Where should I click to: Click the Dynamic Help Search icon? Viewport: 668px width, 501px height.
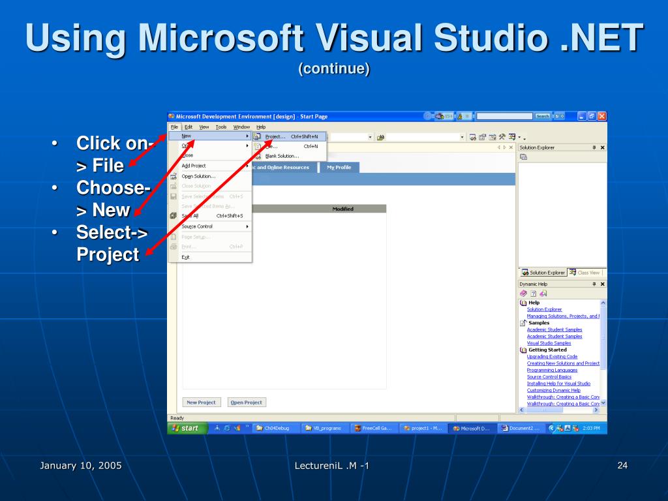point(543,294)
